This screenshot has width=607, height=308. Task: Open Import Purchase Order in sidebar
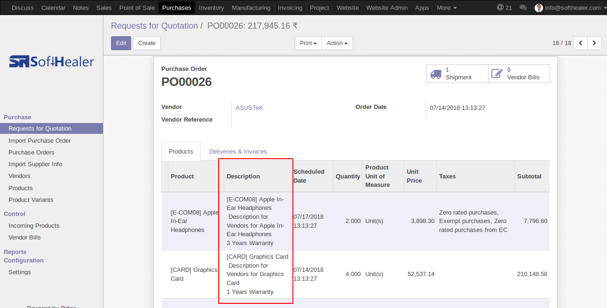tap(39, 140)
